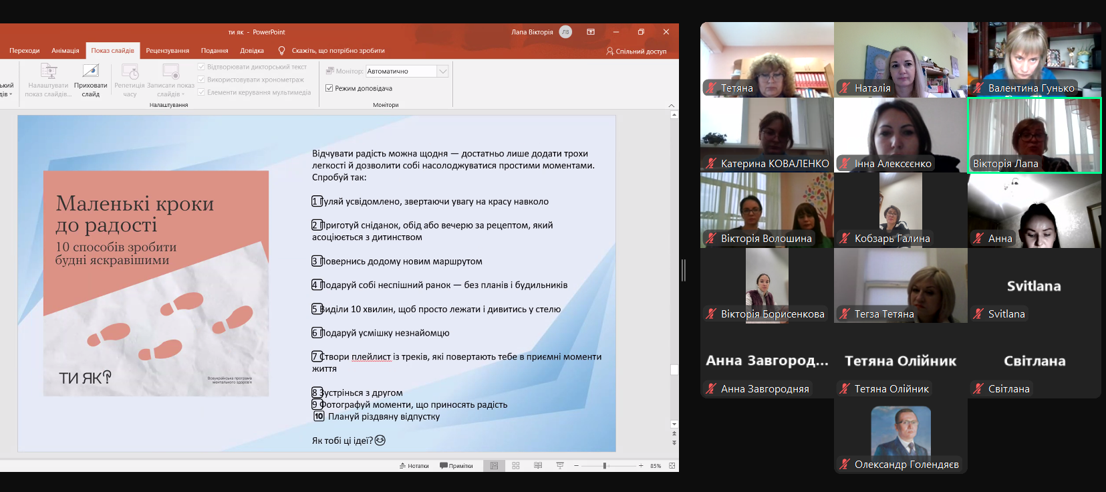Click the Set Up Slide Show icon
The image size is (1106, 492).
coord(48,71)
